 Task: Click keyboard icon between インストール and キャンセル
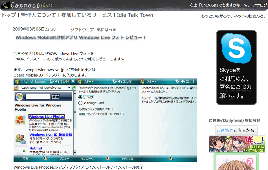click(108, 158)
